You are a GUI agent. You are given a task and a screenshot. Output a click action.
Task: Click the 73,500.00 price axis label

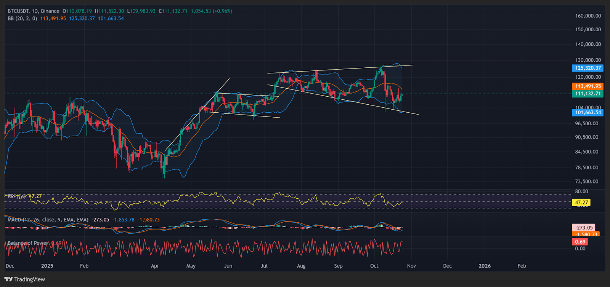pyautogui.click(x=586, y=182)
